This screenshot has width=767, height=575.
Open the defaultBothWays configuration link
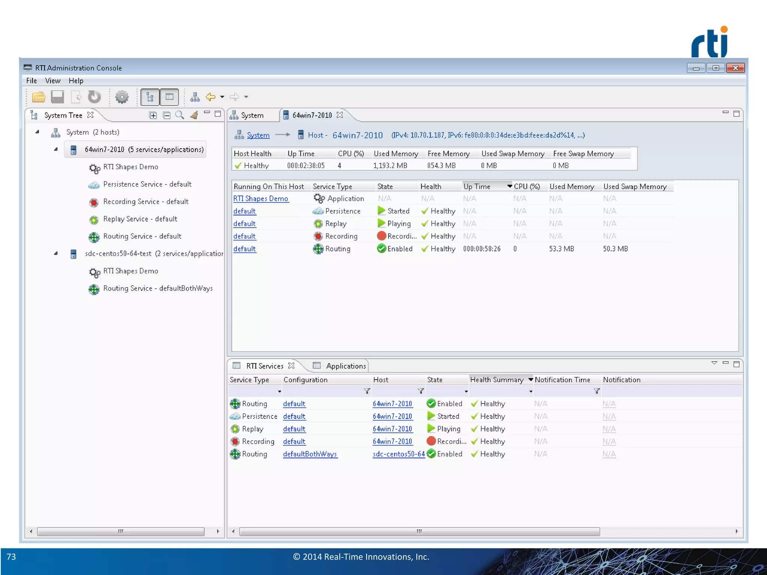[310, 454]
